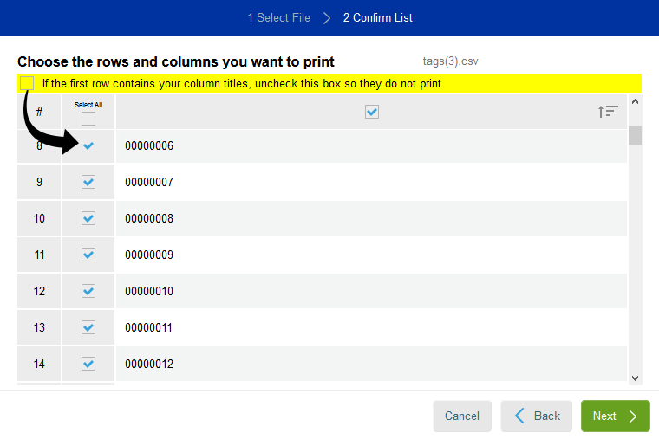Tick the Select All checkbox
The height and width of the screenshot is (439, 659).
pyautogui.click(x=88, y=119)
